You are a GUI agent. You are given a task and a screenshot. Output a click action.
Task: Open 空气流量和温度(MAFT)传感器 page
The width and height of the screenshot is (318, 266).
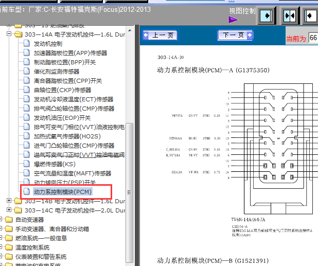[73, 173]
